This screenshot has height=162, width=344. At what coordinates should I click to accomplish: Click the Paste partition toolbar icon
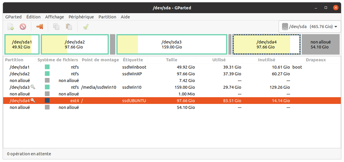pyautogui.click(x=69, y=27)
